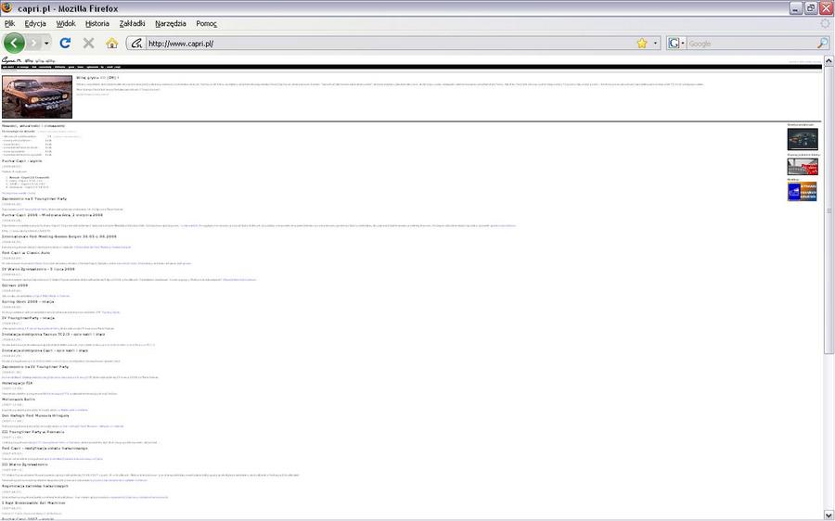Viewport: 835px width, 521px height.
Task: Click the Ford Capri car photo
Action: click(x=37, y=96)
